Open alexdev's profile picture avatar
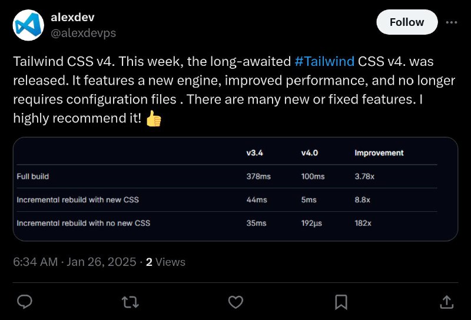Viewport: 471px width, 320px height. 28,25
